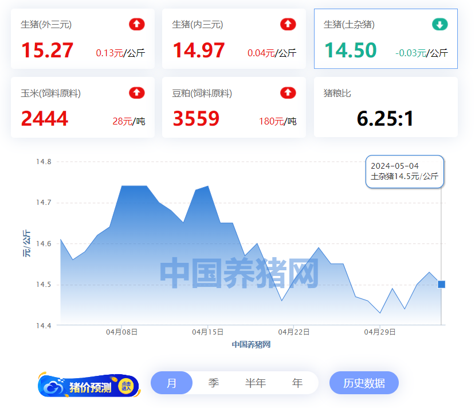Click the 14.8 y-axis label
The height and width of the screenshot is (408, 475).
pos(44,162)
